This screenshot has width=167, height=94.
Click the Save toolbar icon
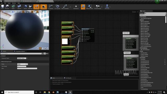click(2, 7)
